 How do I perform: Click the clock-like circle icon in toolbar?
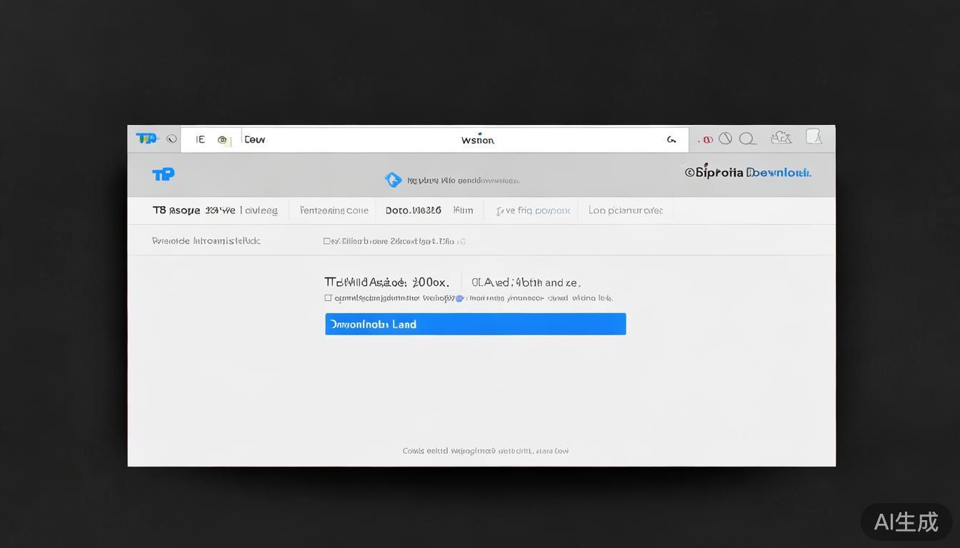click(x=725, y=138)
